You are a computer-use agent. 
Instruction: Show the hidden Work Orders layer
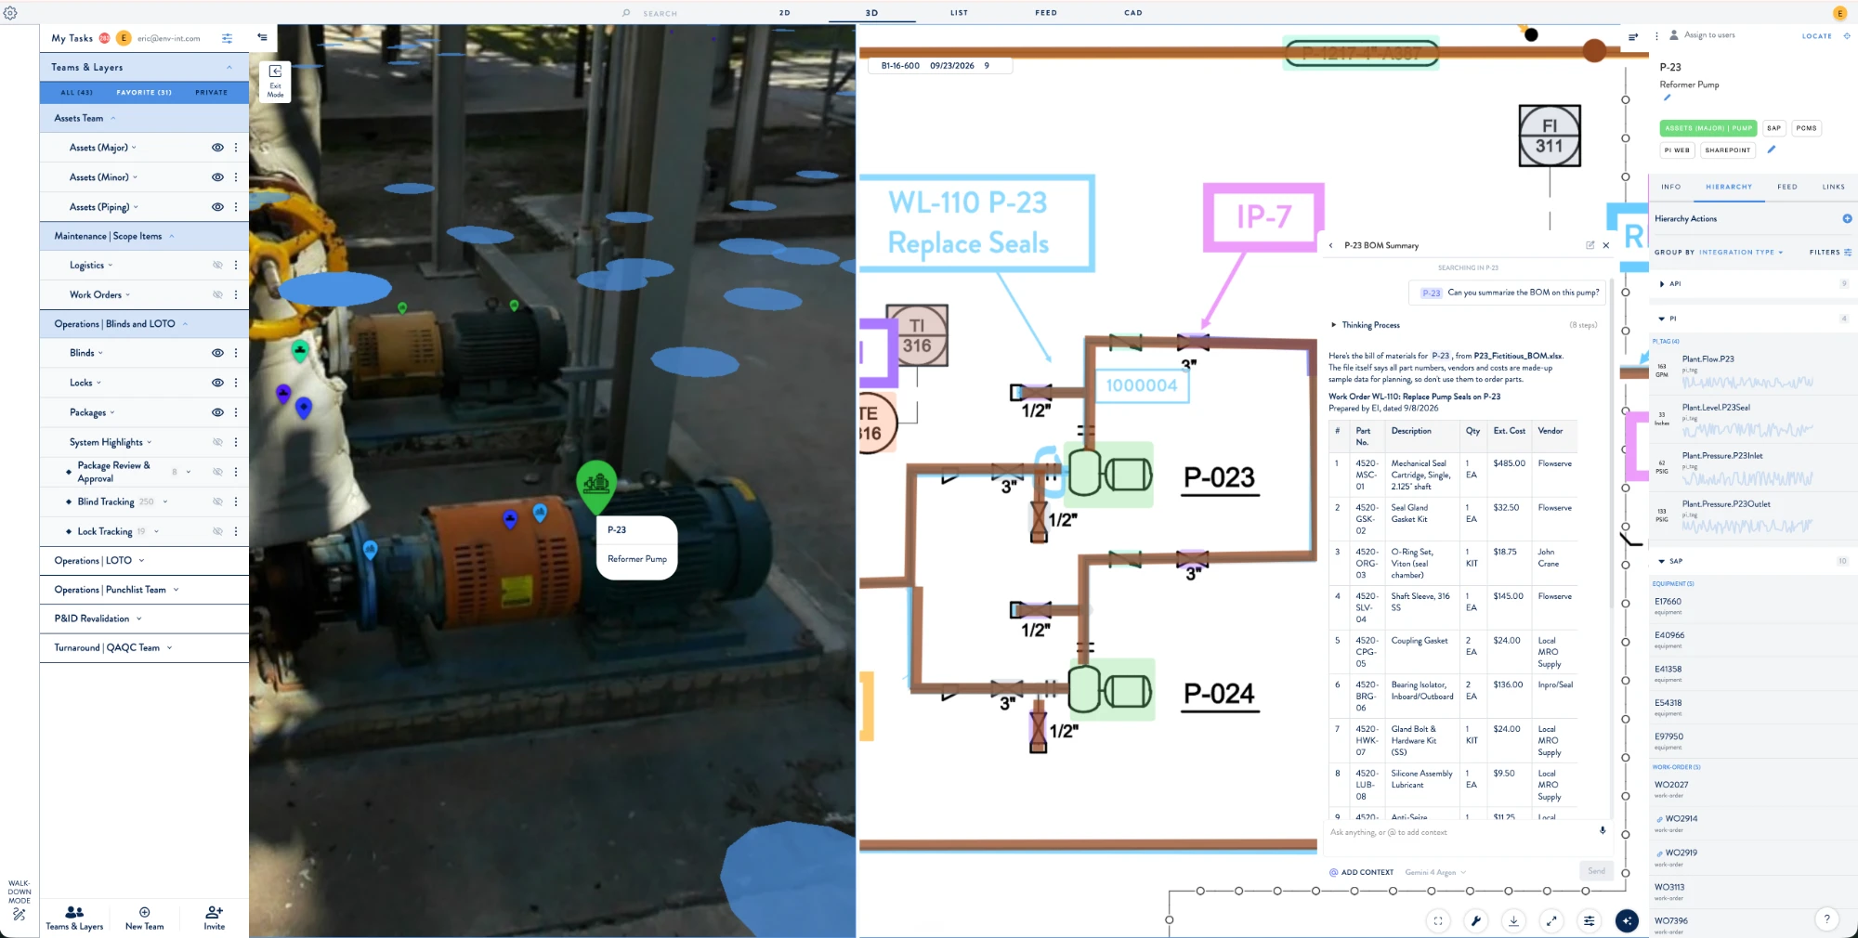[x=217, y=294]
